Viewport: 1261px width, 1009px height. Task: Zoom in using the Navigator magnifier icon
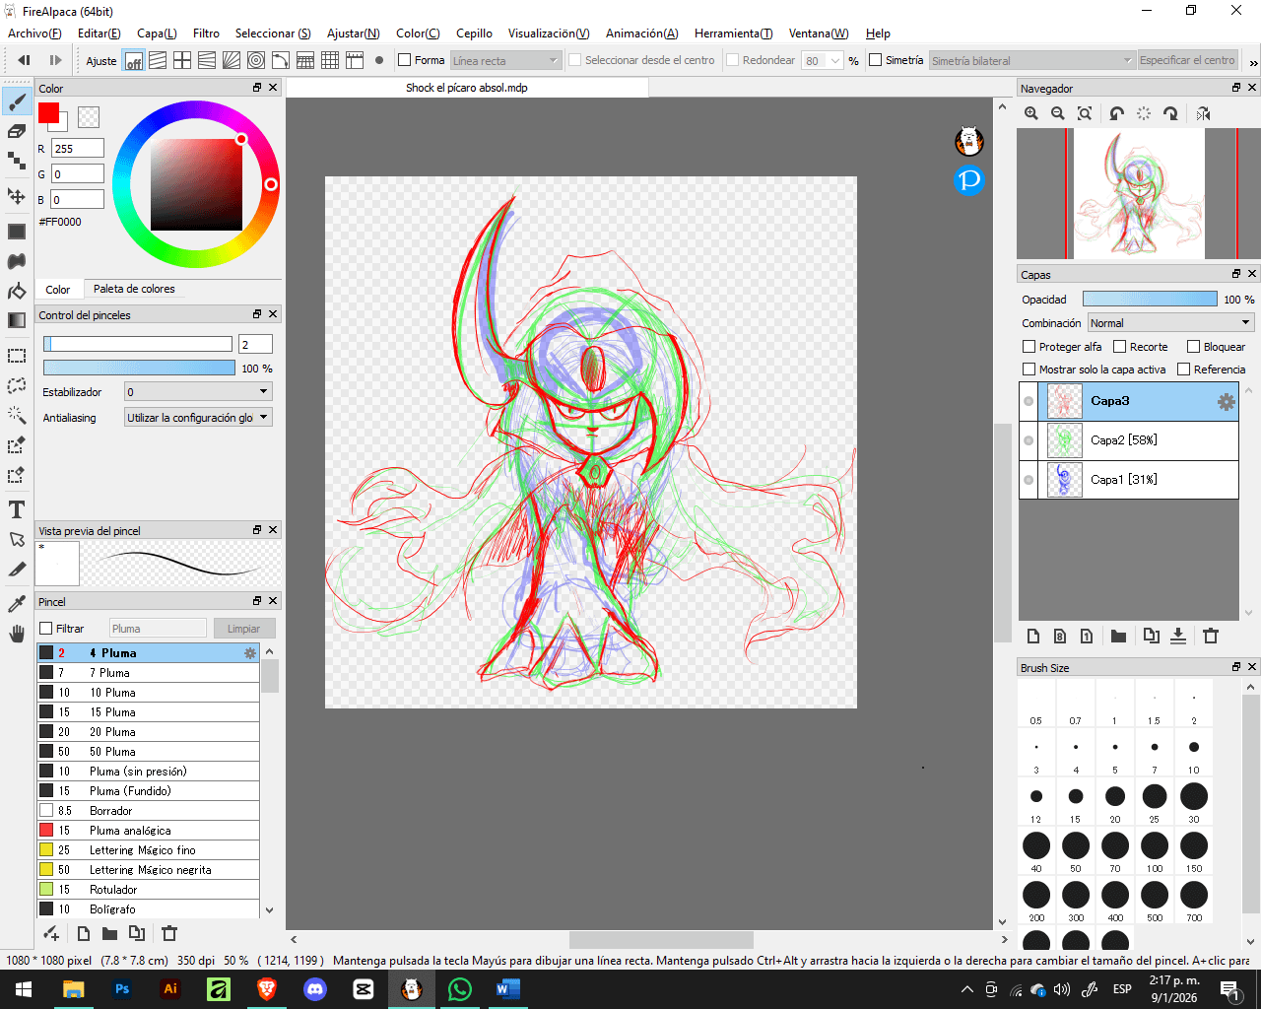(x=1031, y=114)
